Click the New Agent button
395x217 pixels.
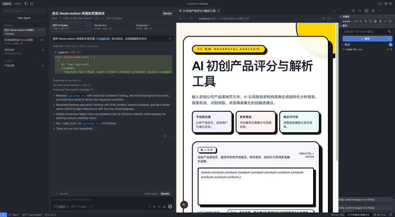[x=24, y=18]
